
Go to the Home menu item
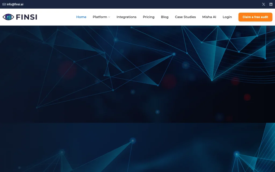tap(81, 17)
